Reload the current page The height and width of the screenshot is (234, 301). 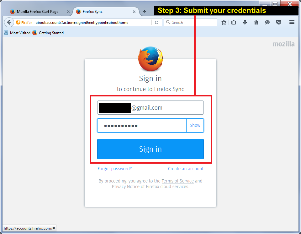[157, 23]
